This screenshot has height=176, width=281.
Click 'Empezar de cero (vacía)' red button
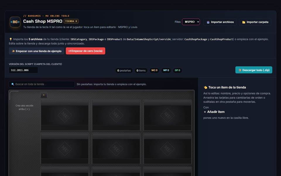click(x=85, y=51)
